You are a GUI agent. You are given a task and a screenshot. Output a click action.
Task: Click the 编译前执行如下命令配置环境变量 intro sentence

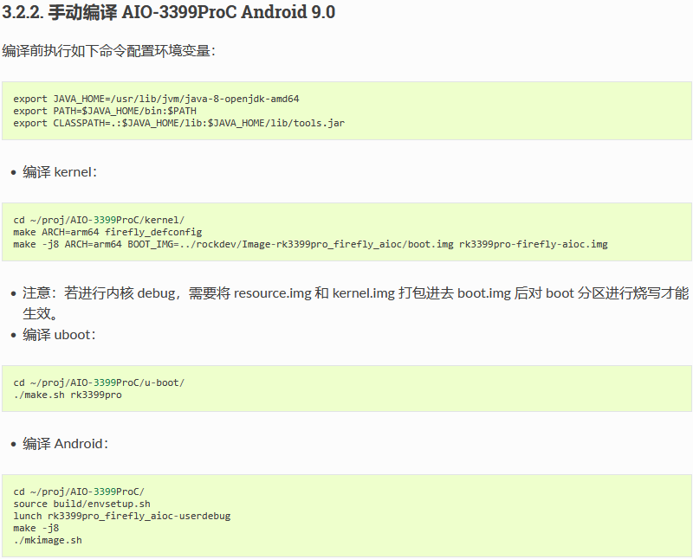108,51
